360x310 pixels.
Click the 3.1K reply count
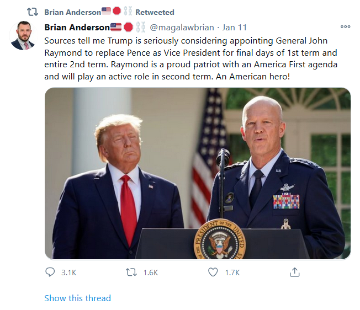(x=68, y=272)
